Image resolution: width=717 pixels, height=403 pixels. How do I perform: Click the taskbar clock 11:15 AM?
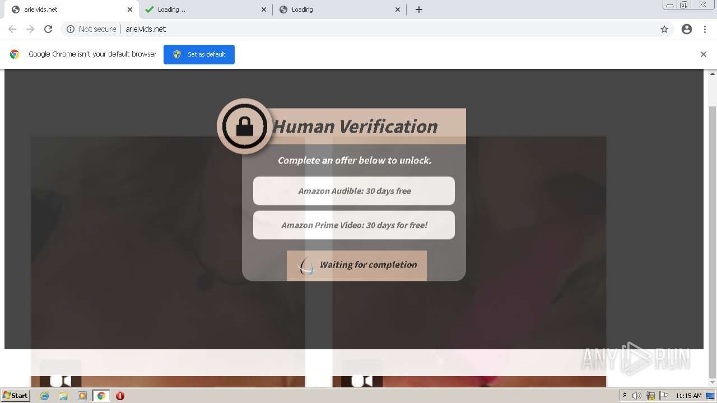tap(688, 396)
